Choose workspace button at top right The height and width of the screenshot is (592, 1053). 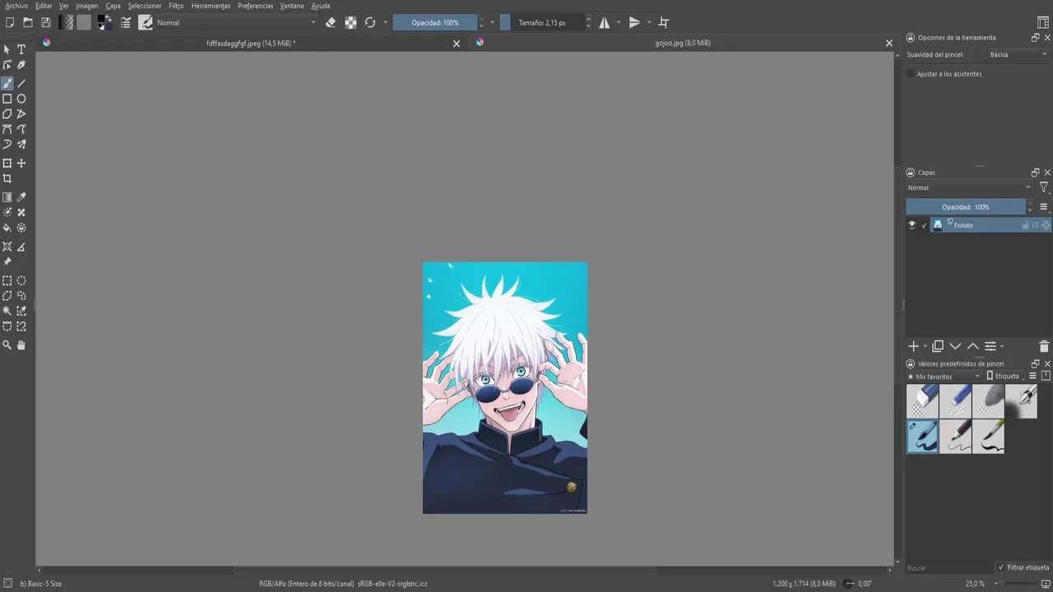click(x=1043, y=23)
